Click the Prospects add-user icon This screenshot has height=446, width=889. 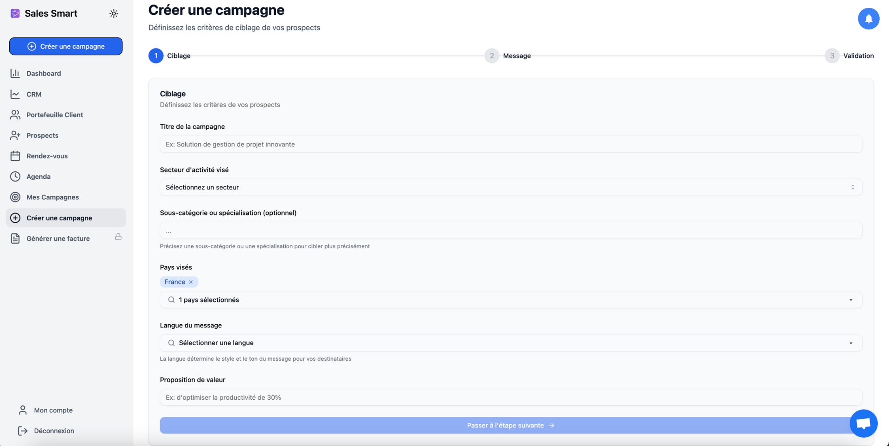[x=15, y=135]
